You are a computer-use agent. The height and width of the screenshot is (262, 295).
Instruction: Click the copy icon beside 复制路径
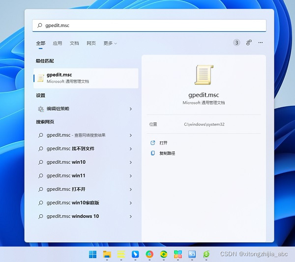click(x=153, y=153)
